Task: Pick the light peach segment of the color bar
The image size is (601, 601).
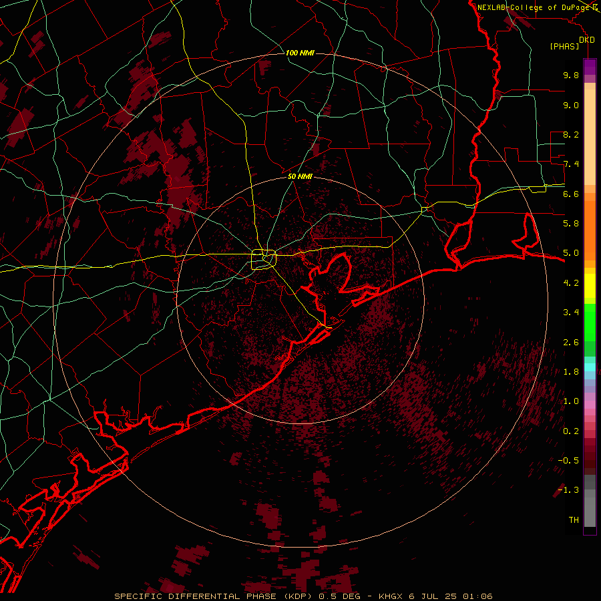Action: pos(590,138)
